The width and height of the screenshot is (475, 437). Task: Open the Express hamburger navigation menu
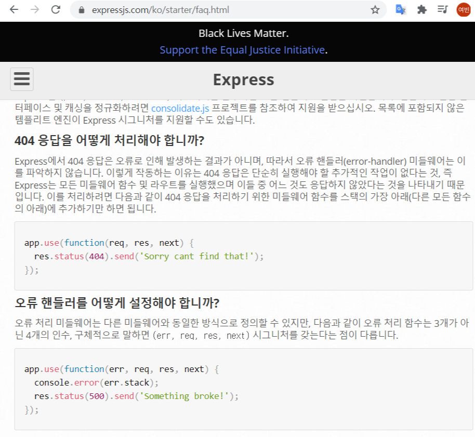pos(22,80)
